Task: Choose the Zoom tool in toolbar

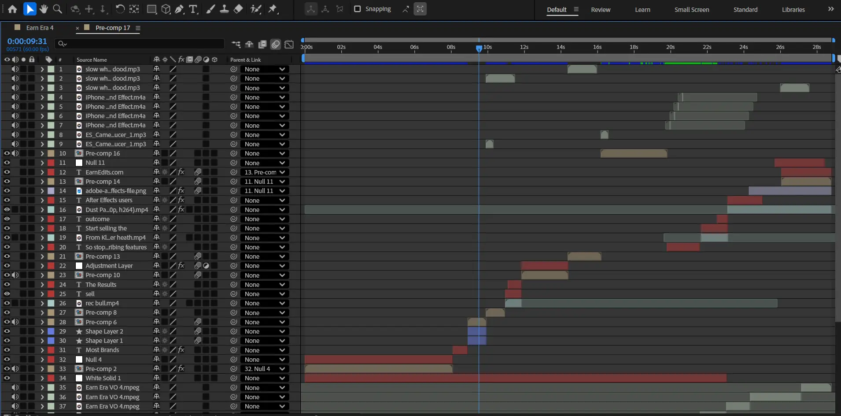Action: coord(57,9)
